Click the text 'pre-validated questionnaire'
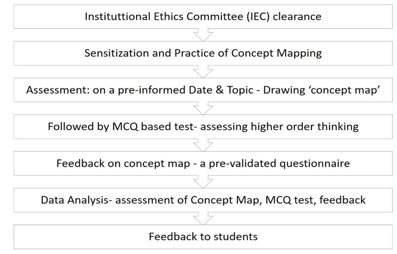397x254 pixels. [279, 164]
